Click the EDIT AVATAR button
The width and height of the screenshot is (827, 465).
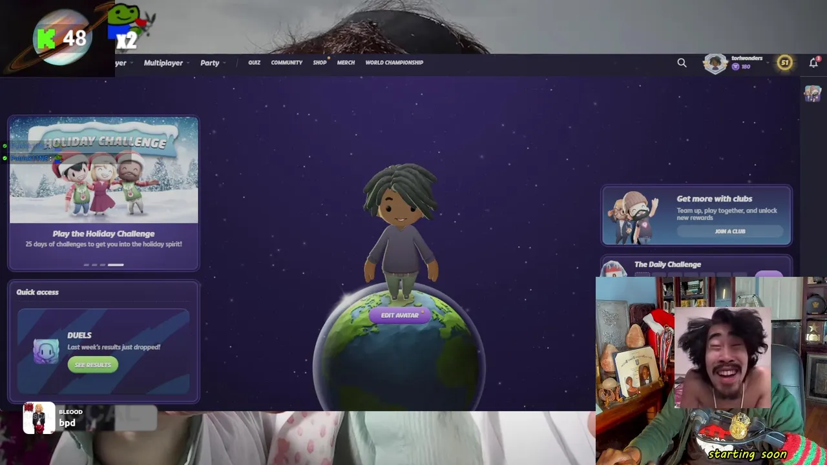tap(400, 315)
